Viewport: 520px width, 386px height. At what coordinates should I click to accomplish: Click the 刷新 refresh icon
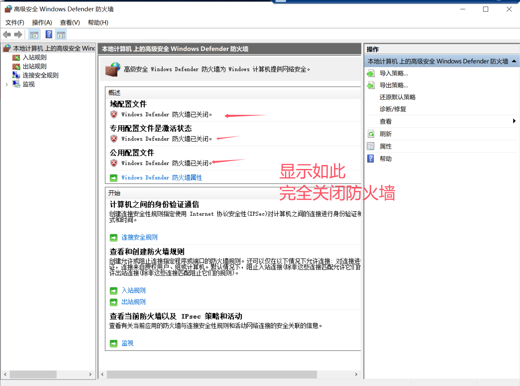(x=371, y=134)
